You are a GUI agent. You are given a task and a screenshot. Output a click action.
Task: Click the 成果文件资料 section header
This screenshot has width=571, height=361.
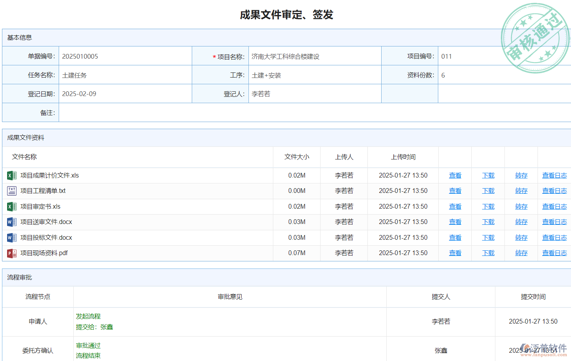[26, 138]
